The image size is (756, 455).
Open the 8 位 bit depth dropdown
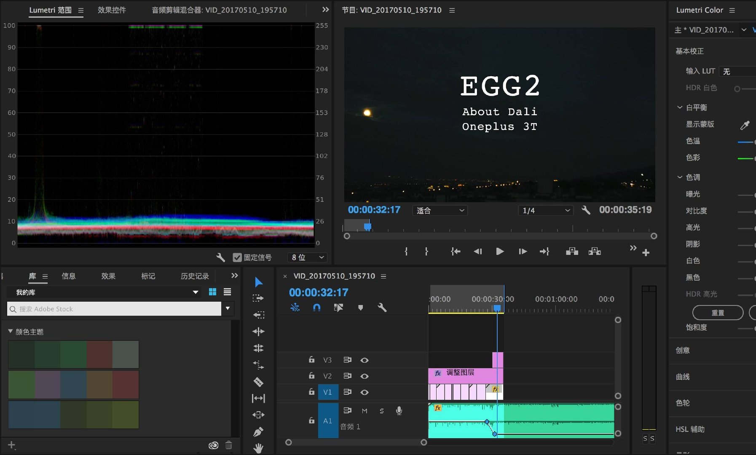[x=308, y=257]
